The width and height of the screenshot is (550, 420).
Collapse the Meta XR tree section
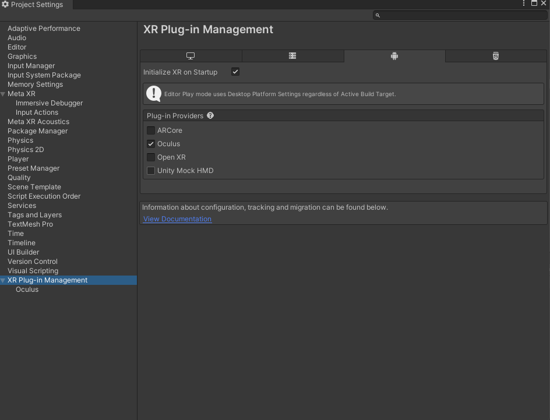click(x=3, y=94)
